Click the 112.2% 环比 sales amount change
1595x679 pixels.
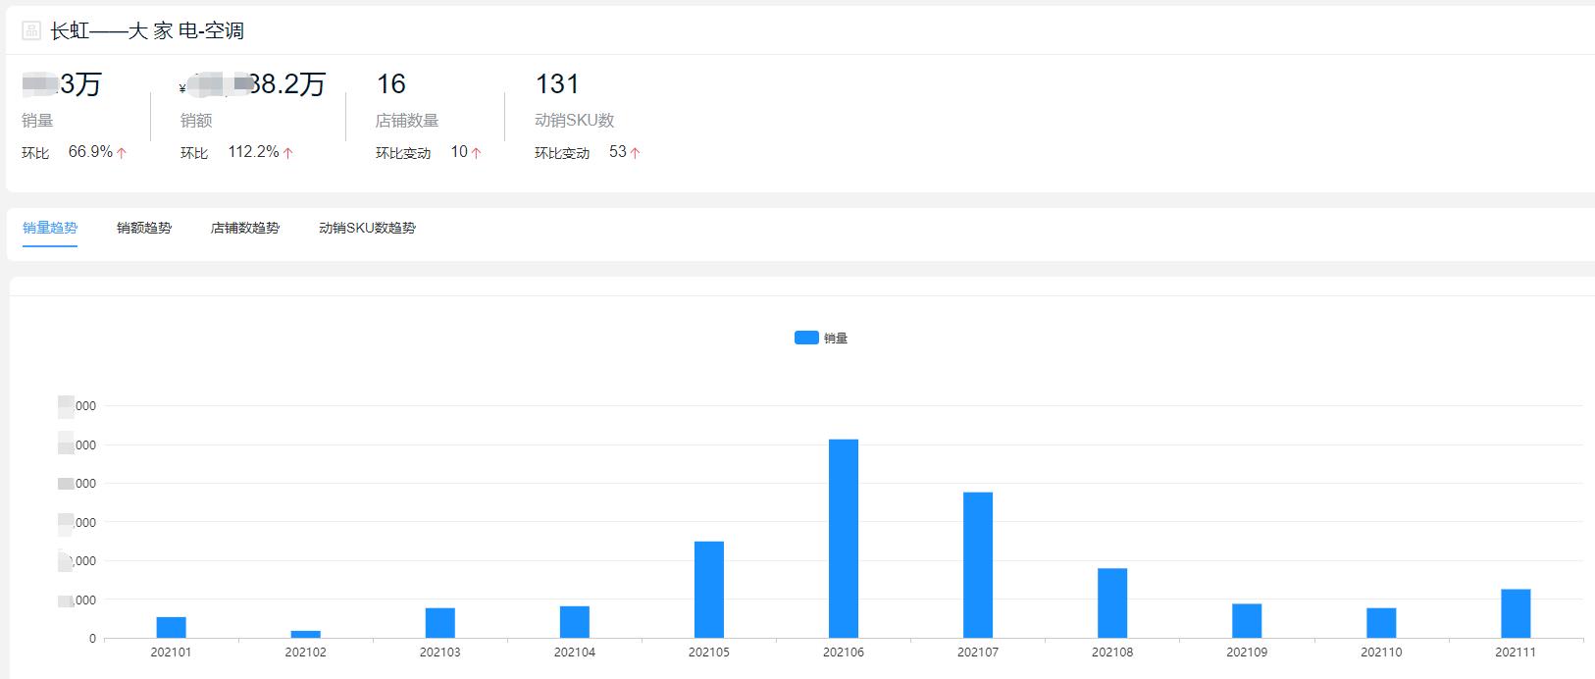(x=253, y=152)
